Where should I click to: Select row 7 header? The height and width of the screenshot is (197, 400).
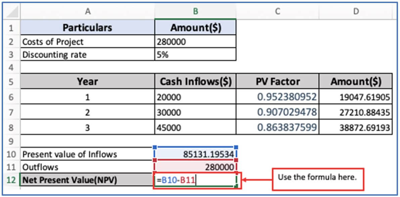click(11, 112)
